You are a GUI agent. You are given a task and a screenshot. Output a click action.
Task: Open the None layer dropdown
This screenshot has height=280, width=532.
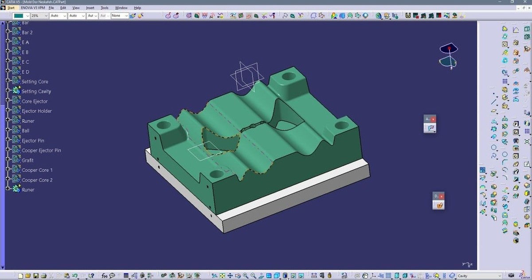tap(120, 16)
